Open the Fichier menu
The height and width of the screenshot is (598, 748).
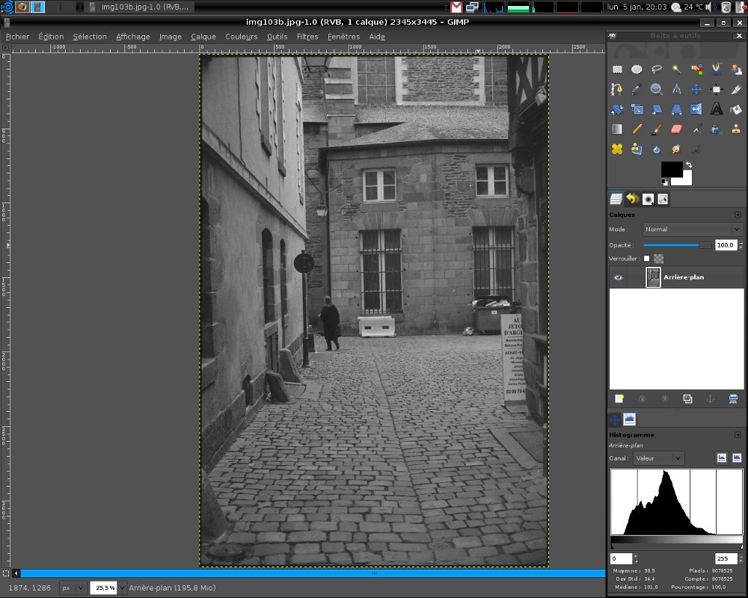[x=18, y=37]
